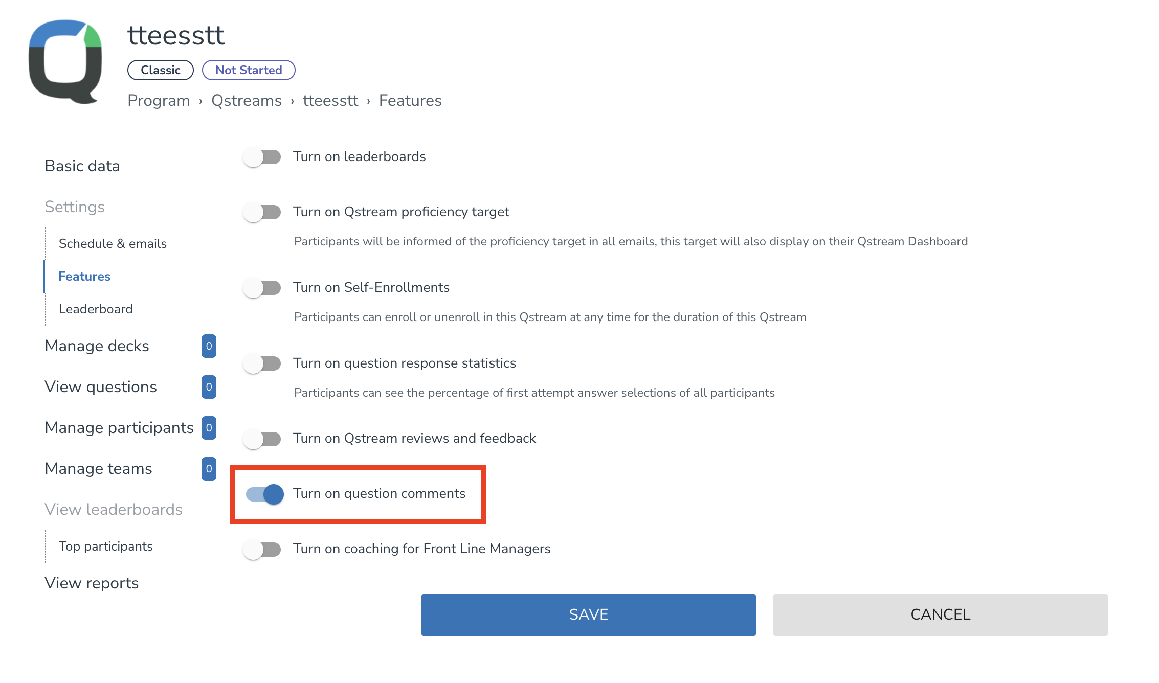The width and height of the screenshot is (1159, 683).
Task: Click the Manage participants count badge
Action: coord(209,428)
